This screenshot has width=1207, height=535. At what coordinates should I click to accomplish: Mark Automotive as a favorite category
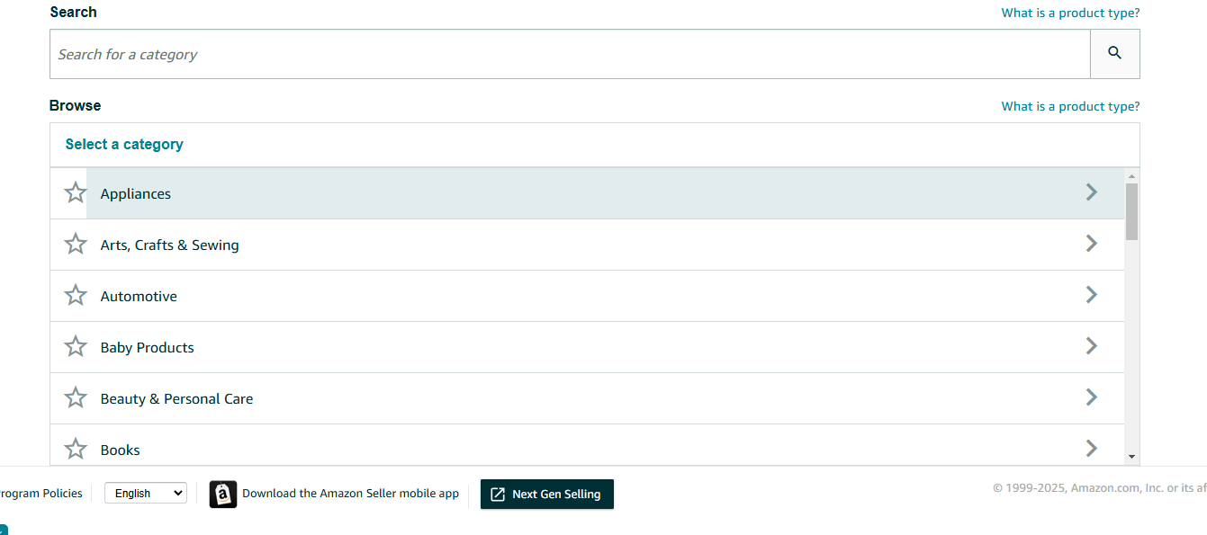(x=76, y=296)
